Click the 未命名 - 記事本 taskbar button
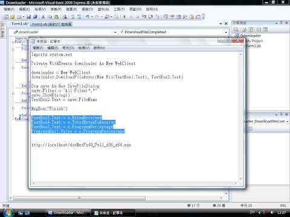Viewport: 290px width, 217px height. pos(112,213)
